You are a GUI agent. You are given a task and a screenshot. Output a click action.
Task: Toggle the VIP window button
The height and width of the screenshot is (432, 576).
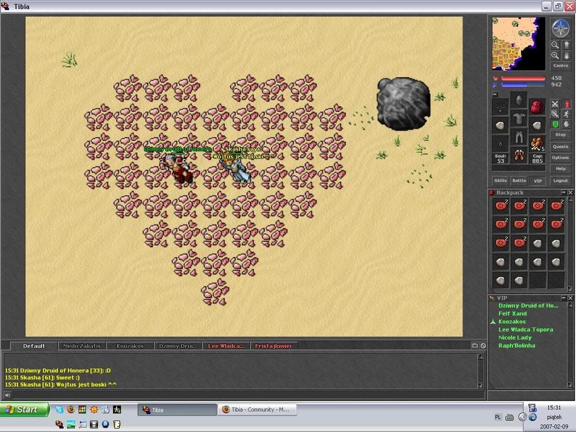(538, 181)
